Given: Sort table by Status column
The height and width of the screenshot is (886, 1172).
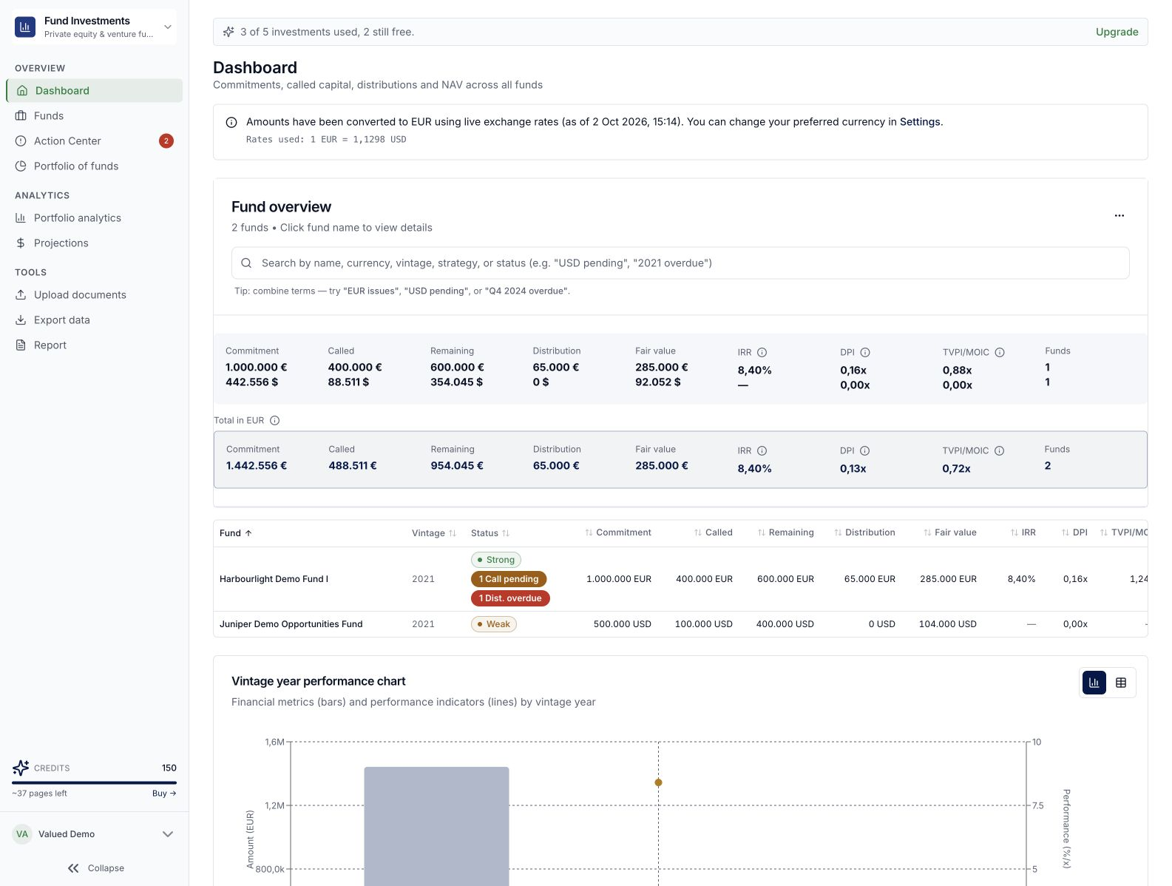Looking at the screenshot, I should [x=490, y=533].
